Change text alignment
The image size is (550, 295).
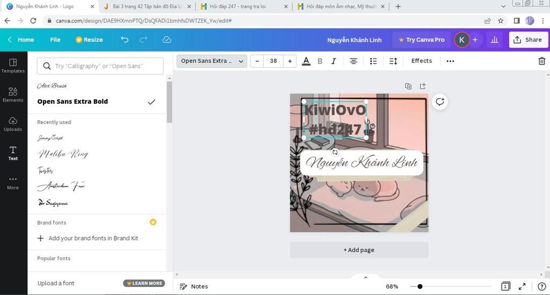(x=353, y=61)
